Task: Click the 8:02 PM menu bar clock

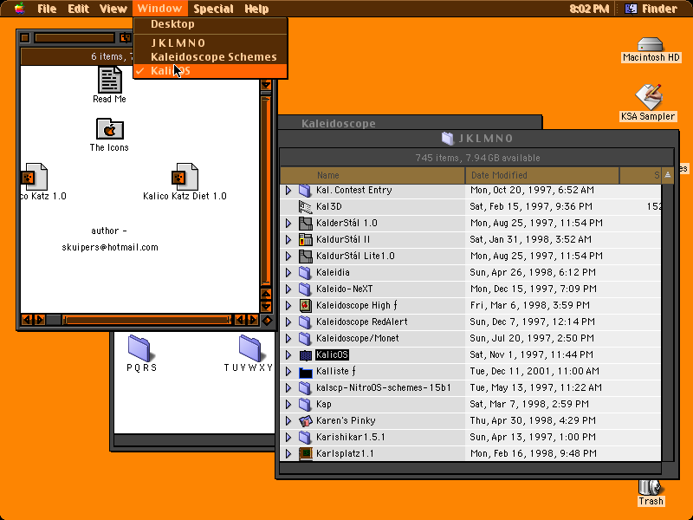Action: point(589,9)
